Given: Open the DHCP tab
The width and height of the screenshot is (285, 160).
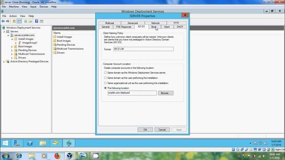Looking at the screenshot, I should tap(180, 27).
